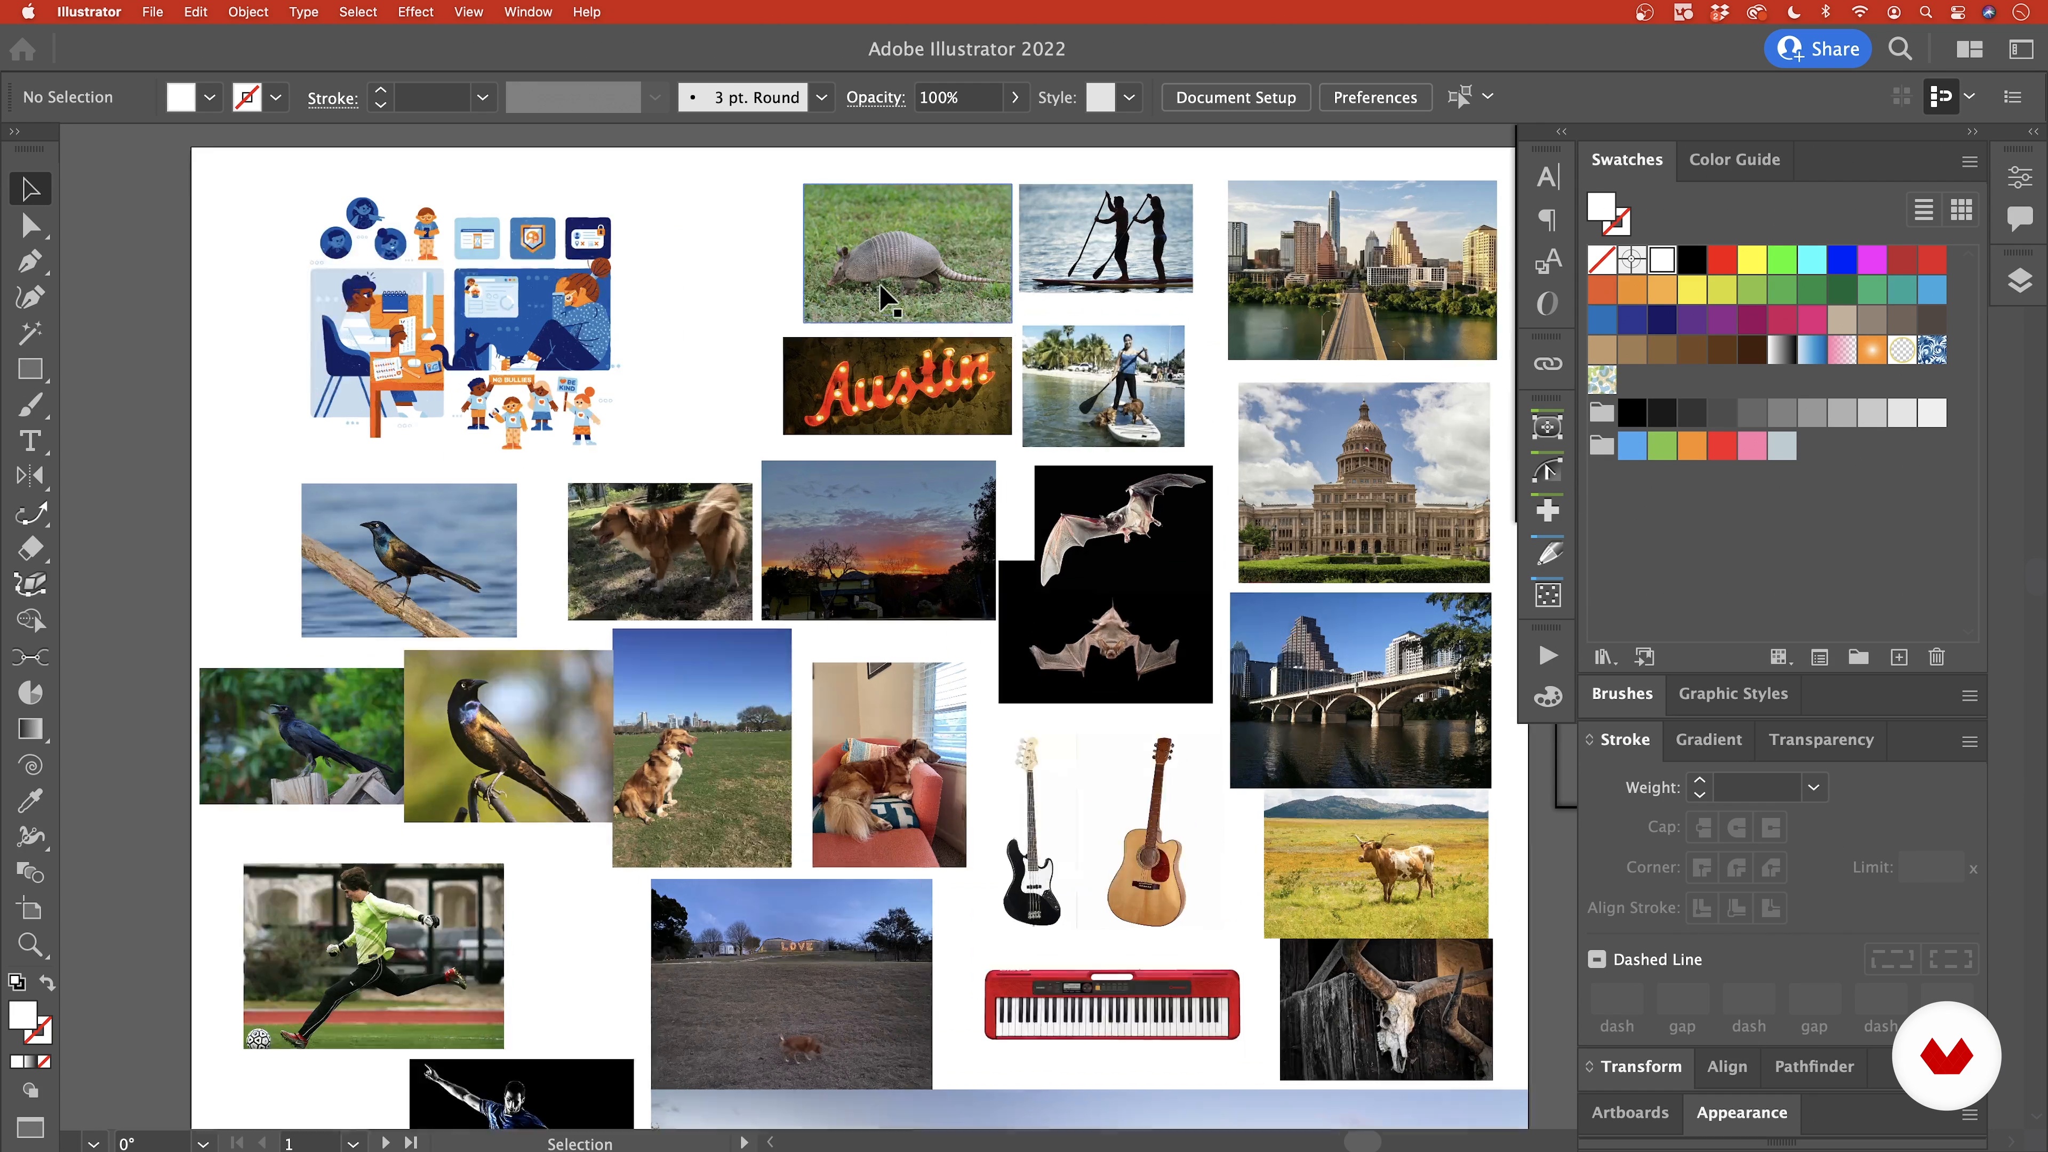2048x1152 pixels.
Task: Open Weight dropdown in Stroke panel
Action: [x=1813, y=787]
